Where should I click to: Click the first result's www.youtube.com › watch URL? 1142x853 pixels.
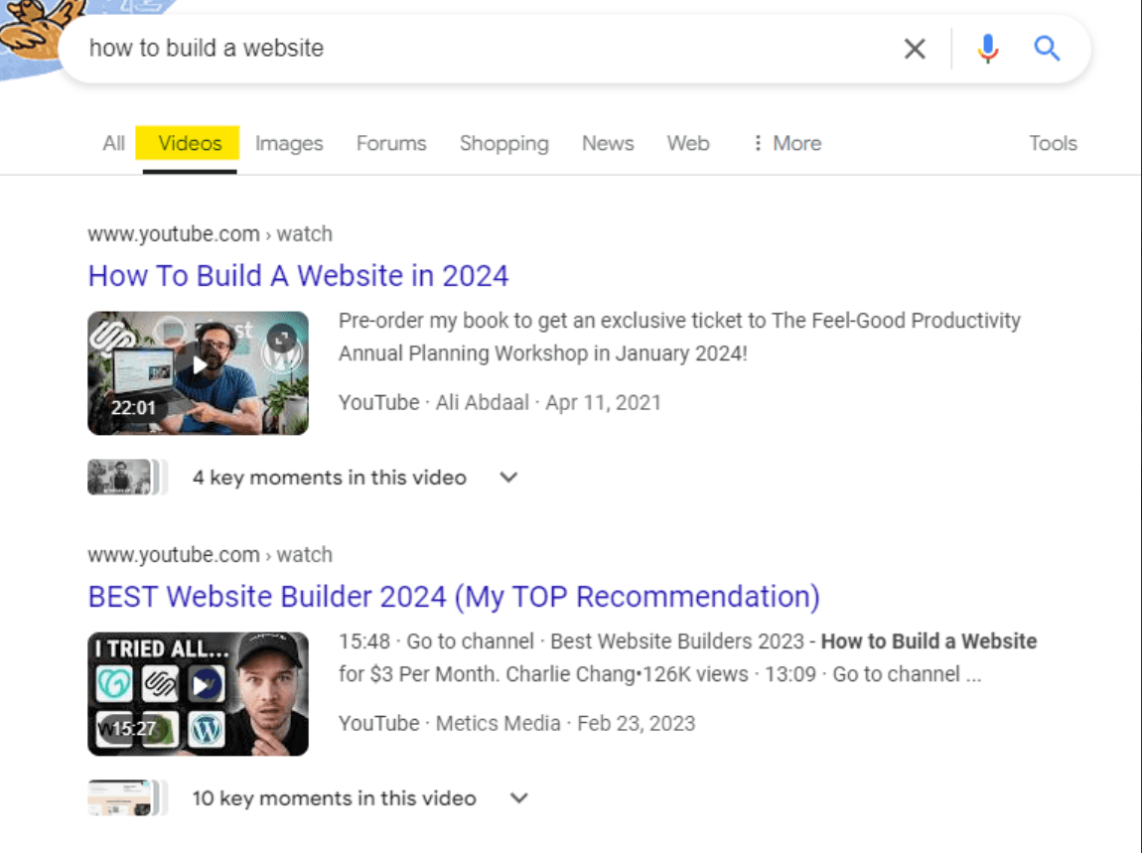(x=210, y=233)
